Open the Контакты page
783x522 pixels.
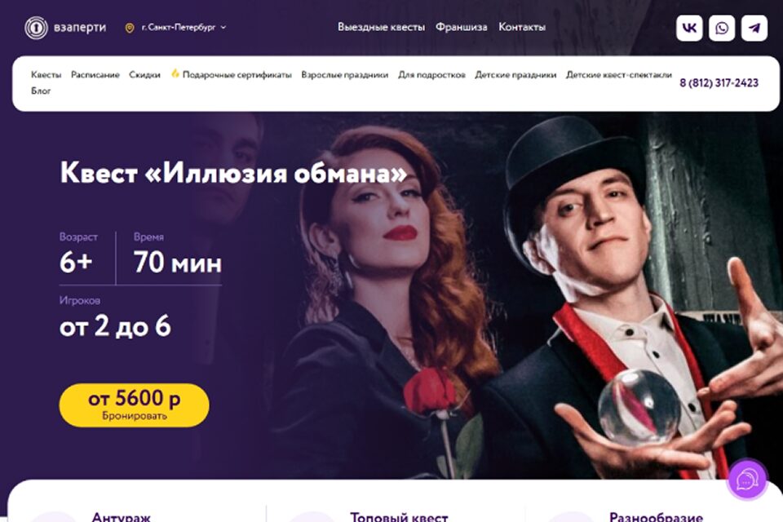(x=522, y=27)
